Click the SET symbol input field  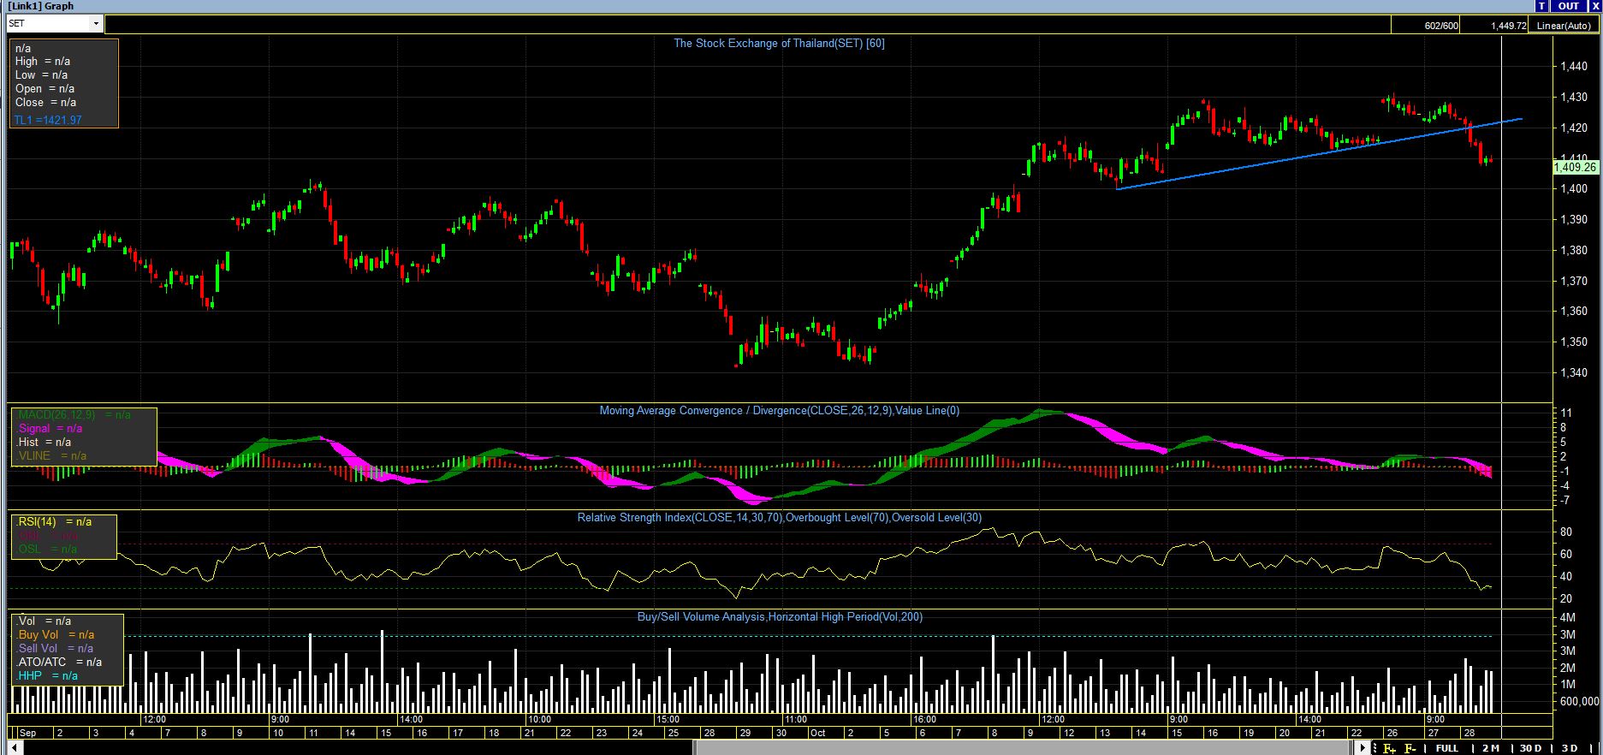click(x=48, y=25)
